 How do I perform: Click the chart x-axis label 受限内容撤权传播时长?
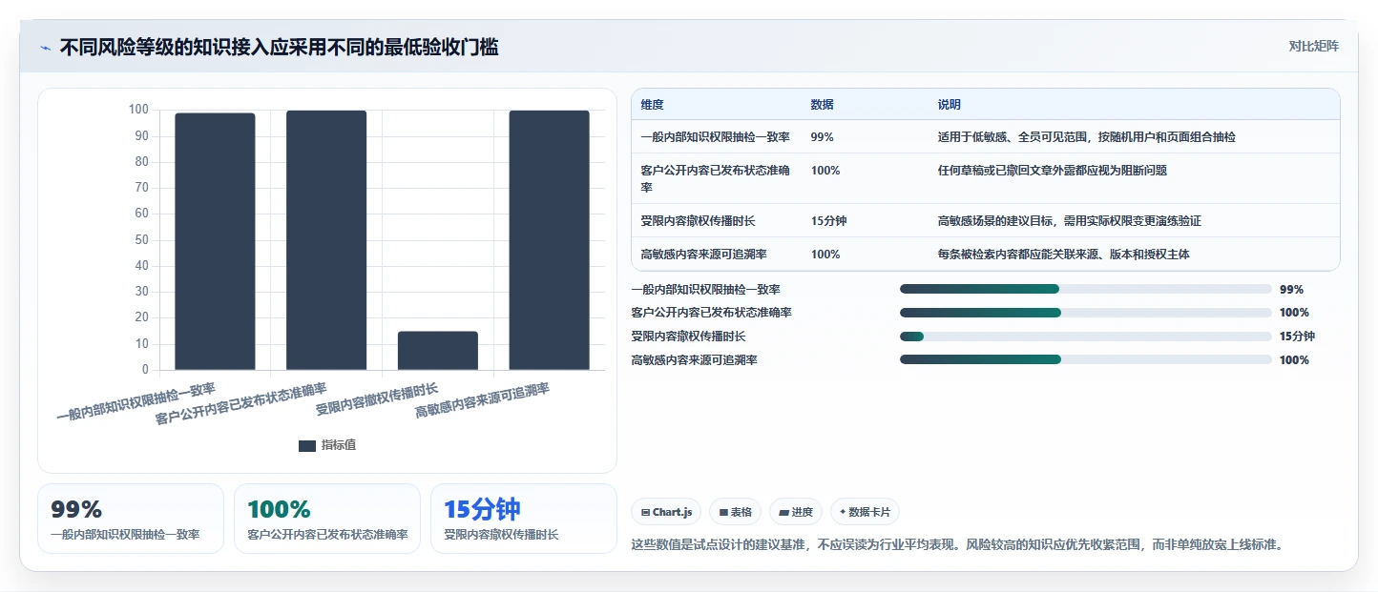pos(376,399)
